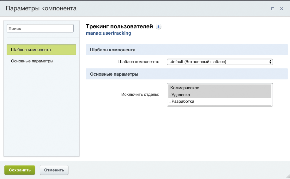Click the info icon beside Трекинг пользователей
The height and width of the screenshot is (179, 290).
(159, 27)
